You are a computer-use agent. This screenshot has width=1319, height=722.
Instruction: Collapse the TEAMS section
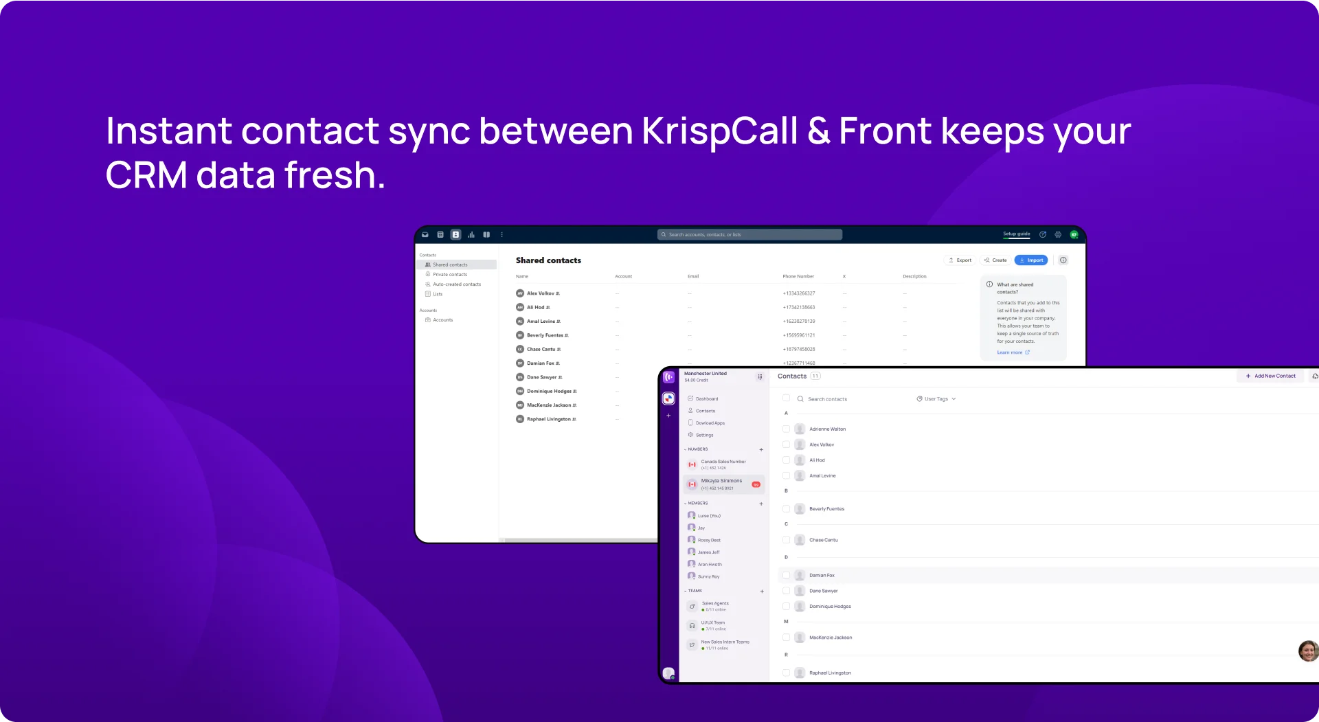pos(686,591)
